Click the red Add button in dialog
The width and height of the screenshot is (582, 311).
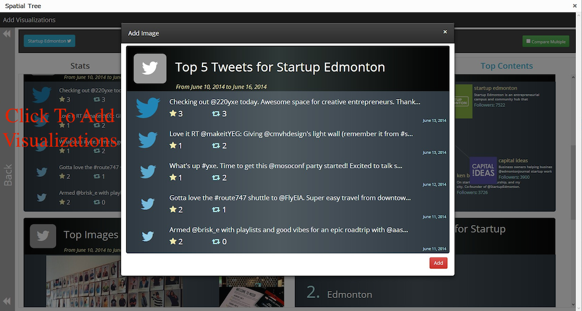[x=438, y=263]
